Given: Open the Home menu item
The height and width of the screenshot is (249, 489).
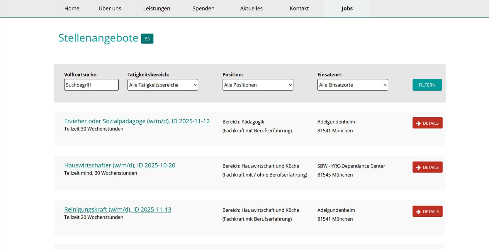Looking at the screenshot, I should pyautogui.click(x=72, y=9).
